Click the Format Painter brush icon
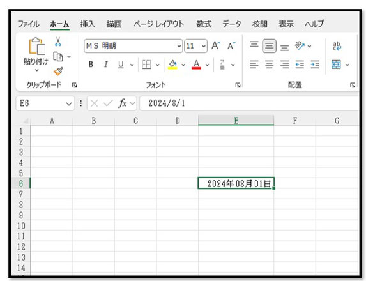The height and width of the screenshot is (281, 366). tap(58, 72)
